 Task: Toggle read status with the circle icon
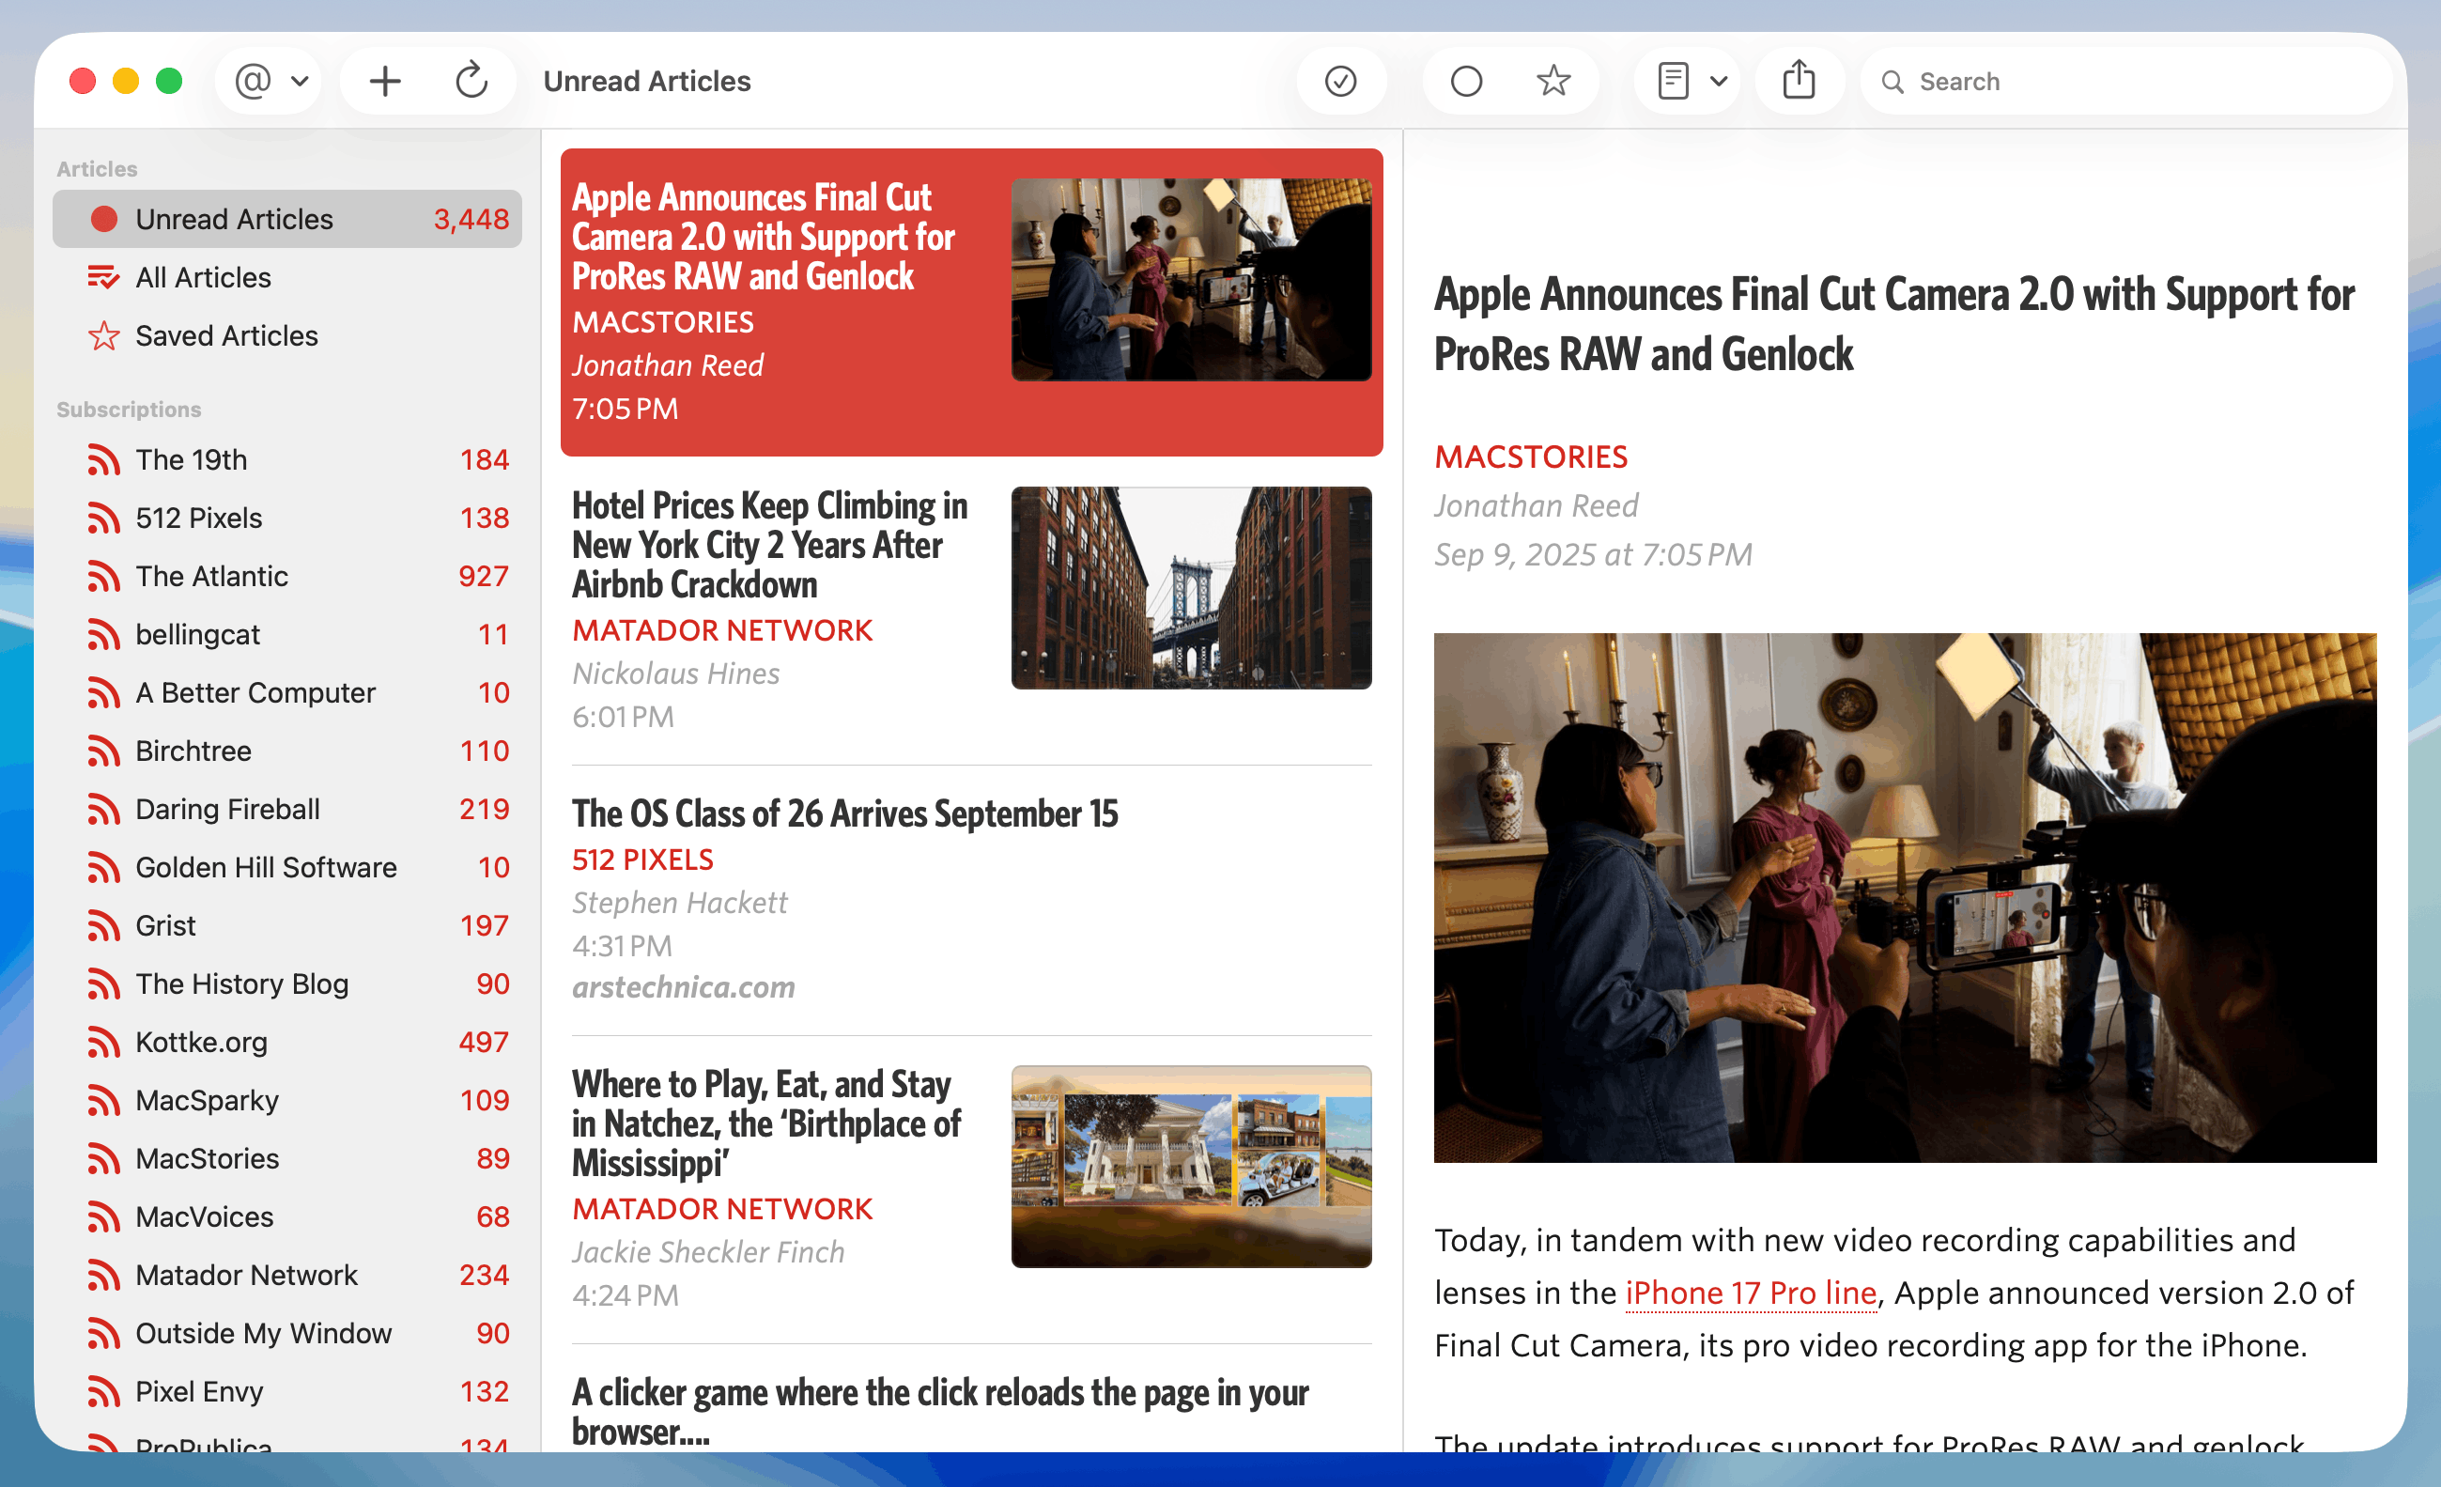[x=1466, y=80]
